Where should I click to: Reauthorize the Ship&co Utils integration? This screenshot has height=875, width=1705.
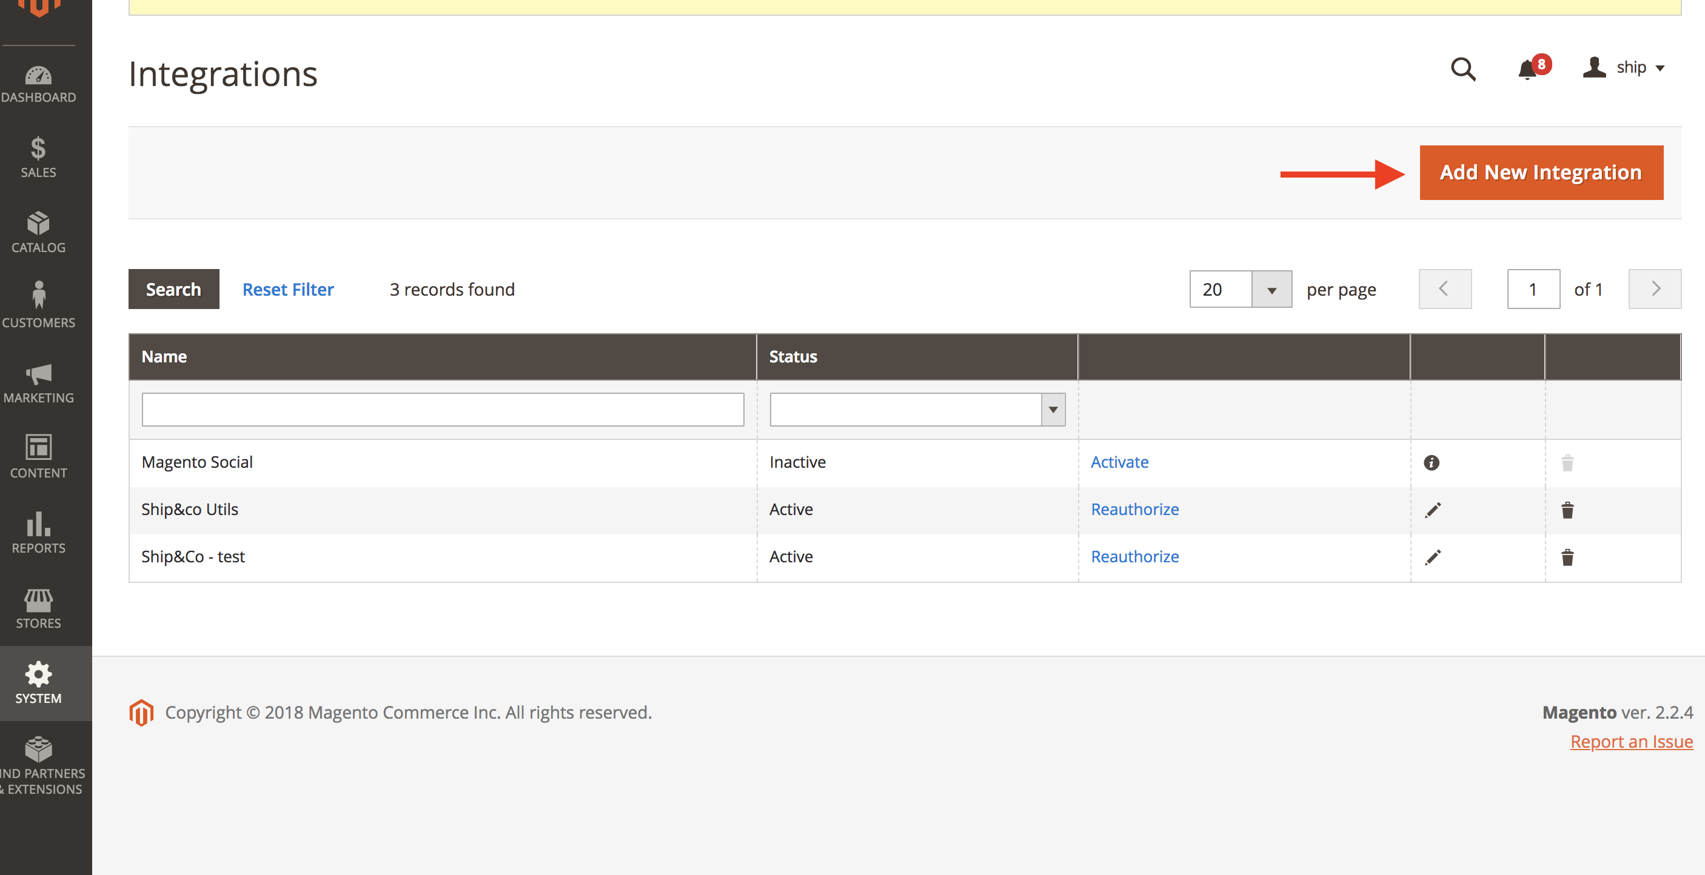[x=1134, y=510]
